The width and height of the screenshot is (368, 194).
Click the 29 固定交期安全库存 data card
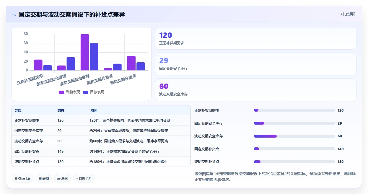256,64
